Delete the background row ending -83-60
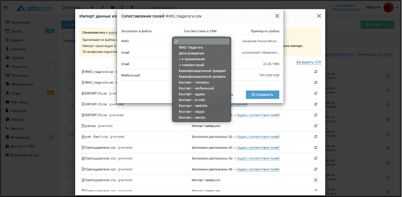Image resolution: width=402 pixels, height=197 pixels. tap(388, 91)
